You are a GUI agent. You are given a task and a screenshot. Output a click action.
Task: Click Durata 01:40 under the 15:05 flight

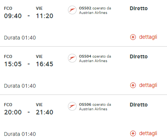20,86
